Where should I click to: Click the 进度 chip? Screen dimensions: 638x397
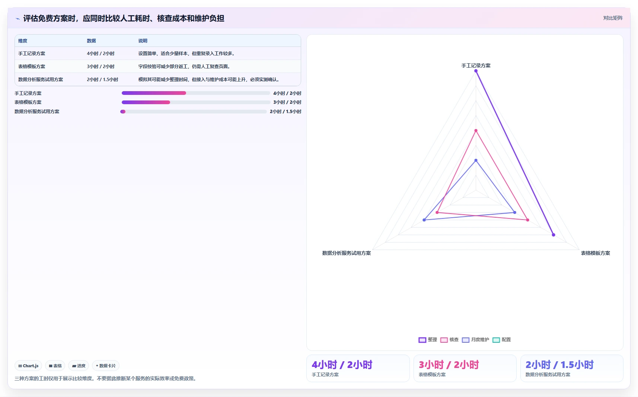point(79,366)
